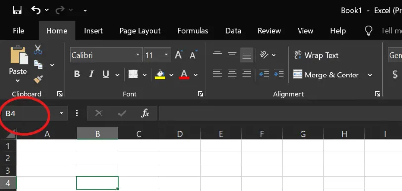Expand the Copy options arrow

(52, 65)
